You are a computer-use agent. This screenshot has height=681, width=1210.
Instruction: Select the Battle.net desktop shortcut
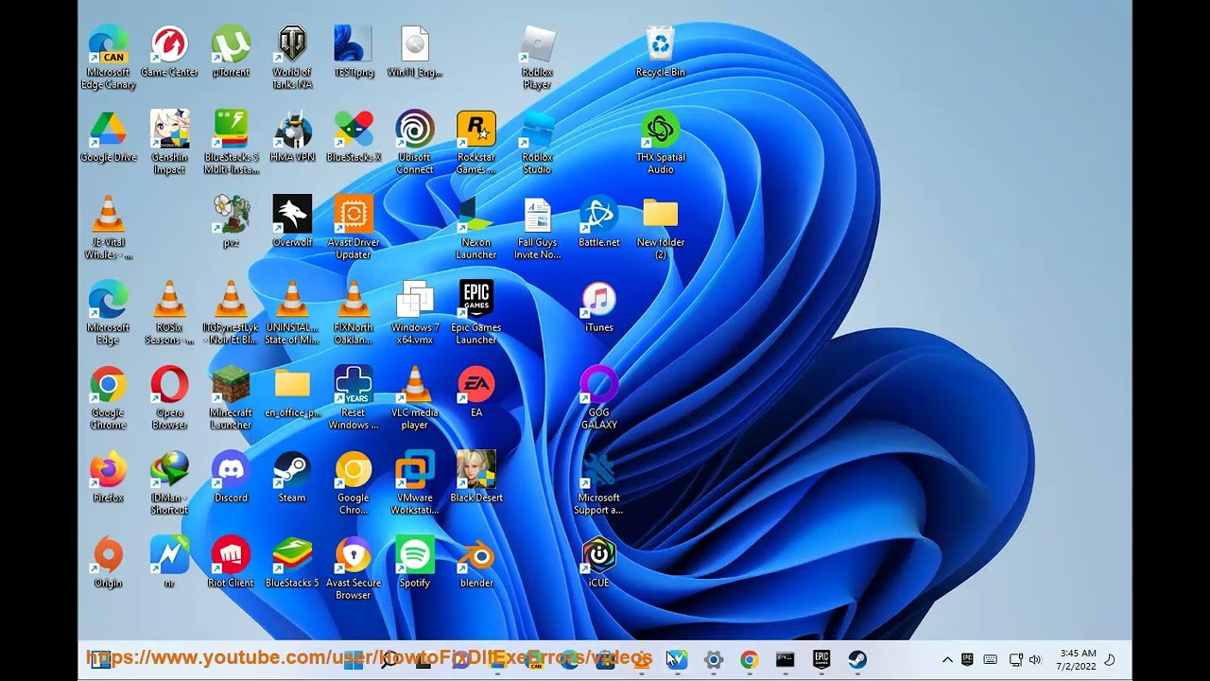(x=598, y=222)
